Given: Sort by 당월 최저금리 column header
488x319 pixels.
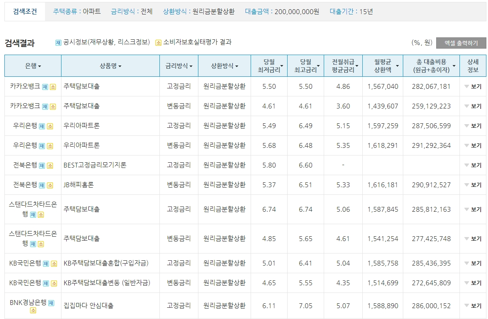Looking at the screenshot, I should click(x=269, y=66).
